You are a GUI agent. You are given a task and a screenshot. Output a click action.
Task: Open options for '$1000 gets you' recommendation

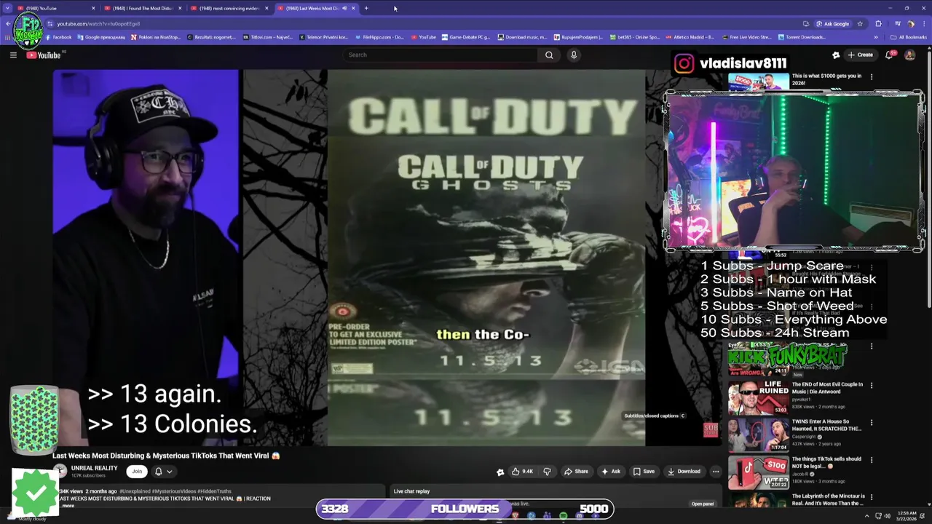(872, 76)
